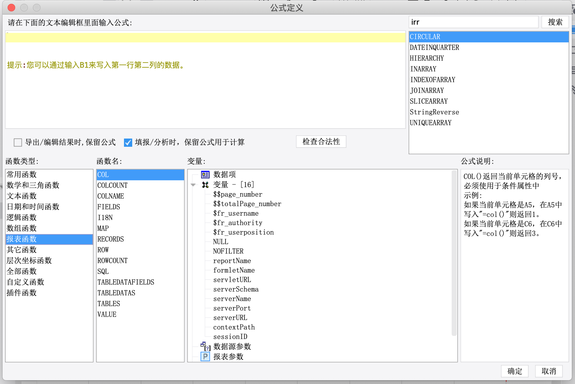
Task: Select 数组函数 function type
Action: 49,228
